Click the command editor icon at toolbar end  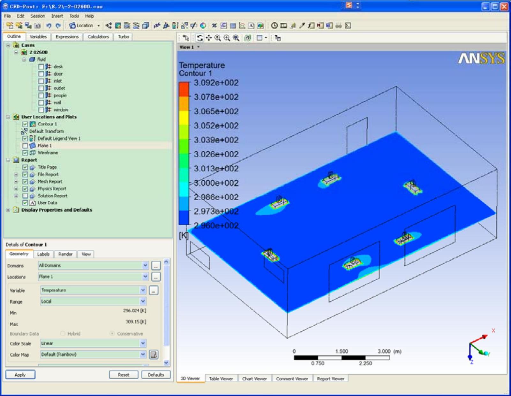click(348, 25)
